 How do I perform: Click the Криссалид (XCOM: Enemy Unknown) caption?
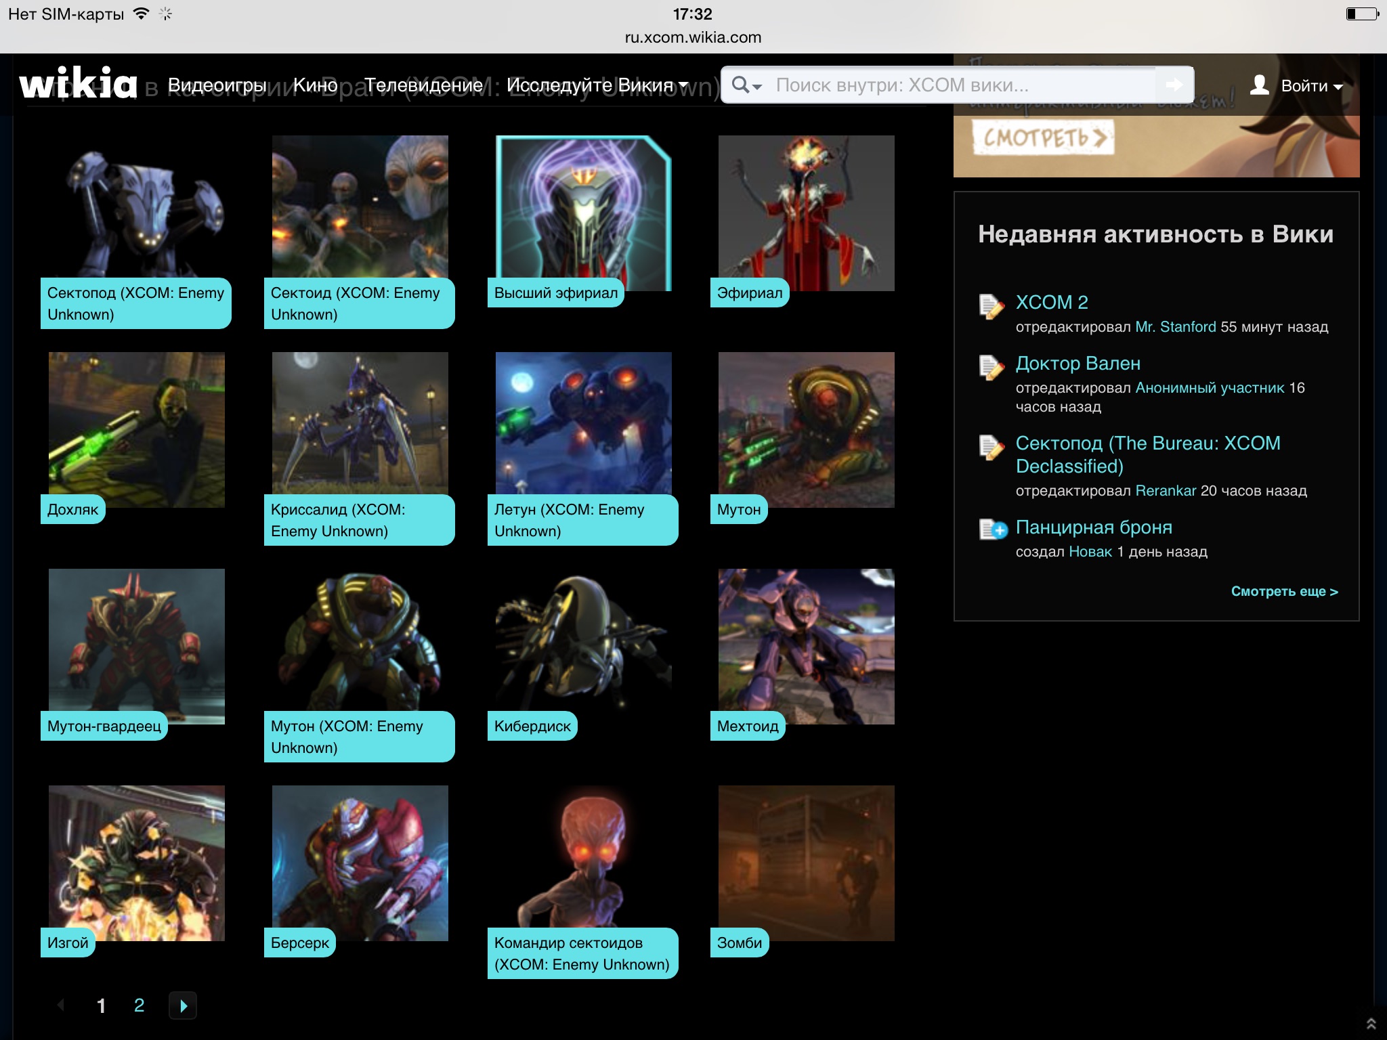tap(359, 520)
